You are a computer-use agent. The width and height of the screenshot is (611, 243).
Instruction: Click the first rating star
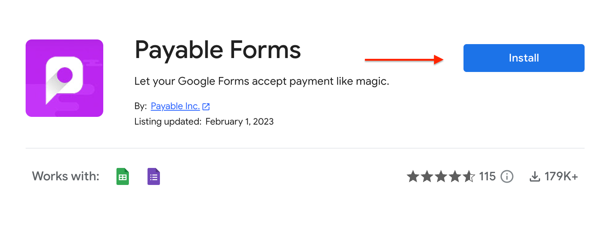coord(413,176)
